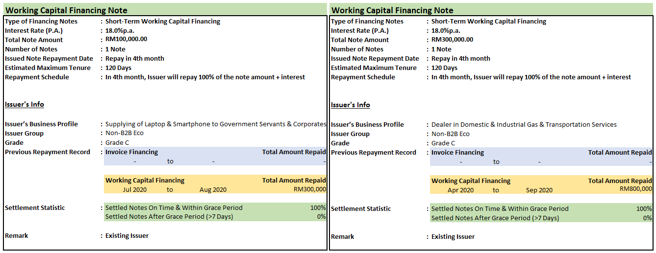Select the RM100,000.00 total note amount cell
Viewport: 656px width, 253px height.
click(126, 40)
